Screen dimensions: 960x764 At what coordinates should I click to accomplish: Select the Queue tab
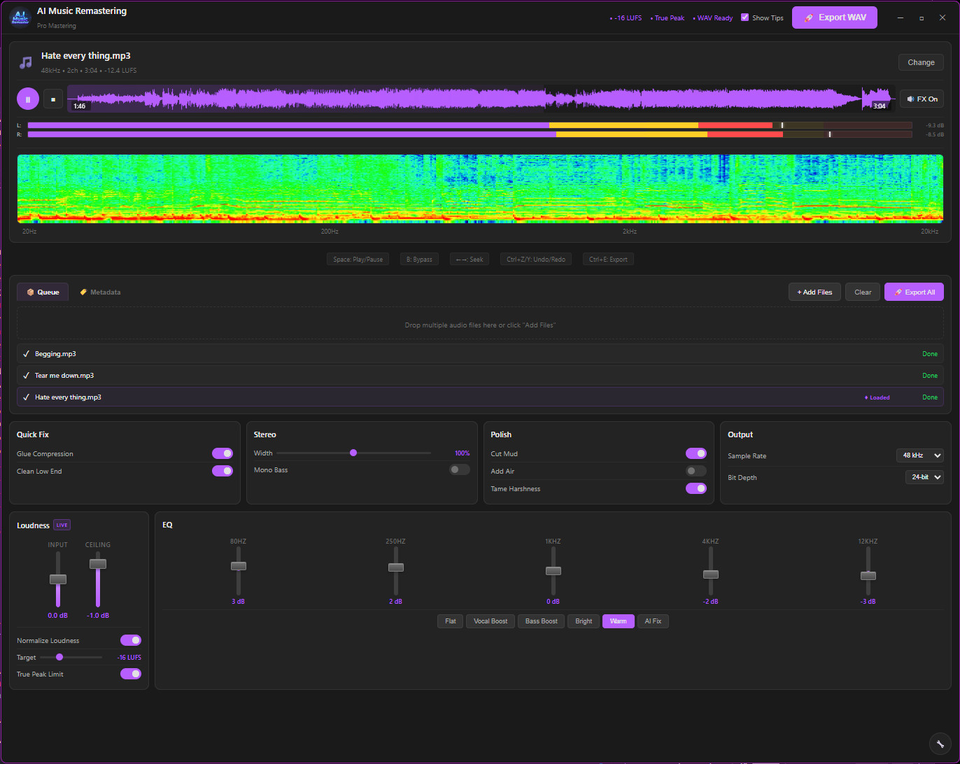[x=43, y=292]
